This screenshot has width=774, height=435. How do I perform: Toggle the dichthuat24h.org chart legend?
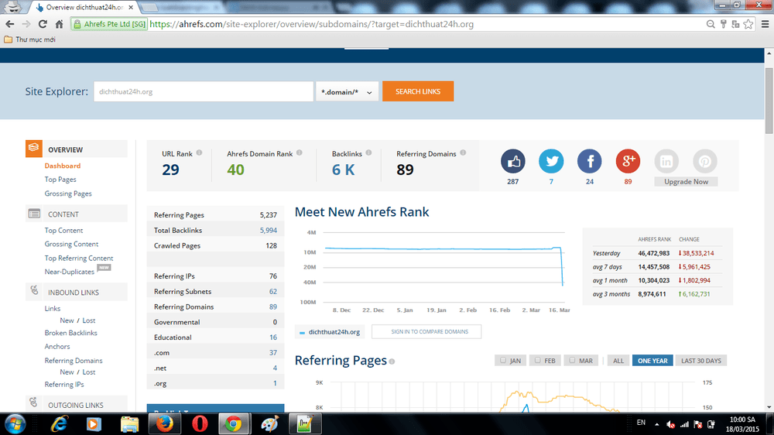(330, 332)
